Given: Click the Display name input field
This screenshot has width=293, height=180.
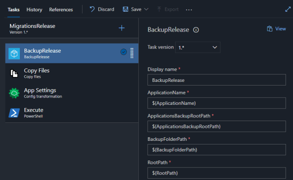Looking at the screenshot, I should [216, 80].
